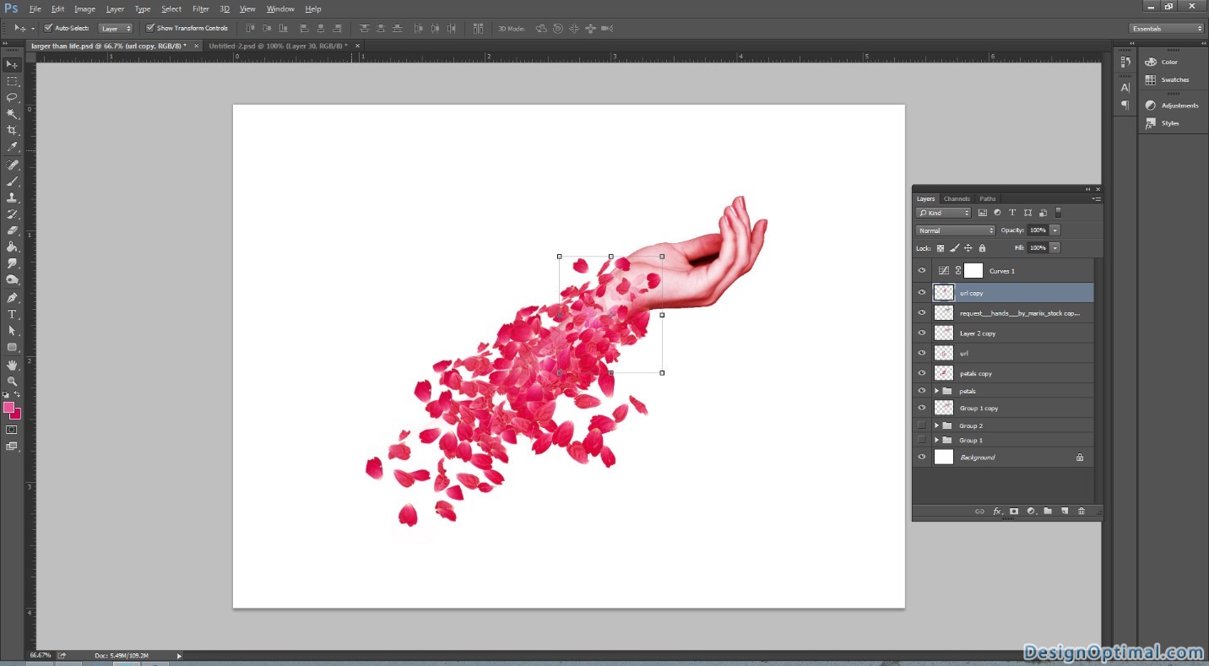Click the Create new layer icon

tap(1065, 511)
